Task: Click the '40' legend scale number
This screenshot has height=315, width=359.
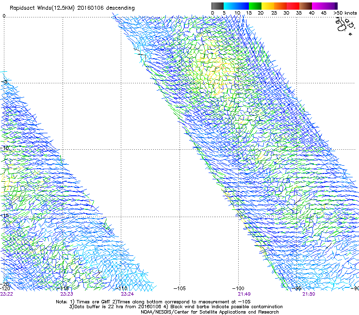Action: coord(311,13)
